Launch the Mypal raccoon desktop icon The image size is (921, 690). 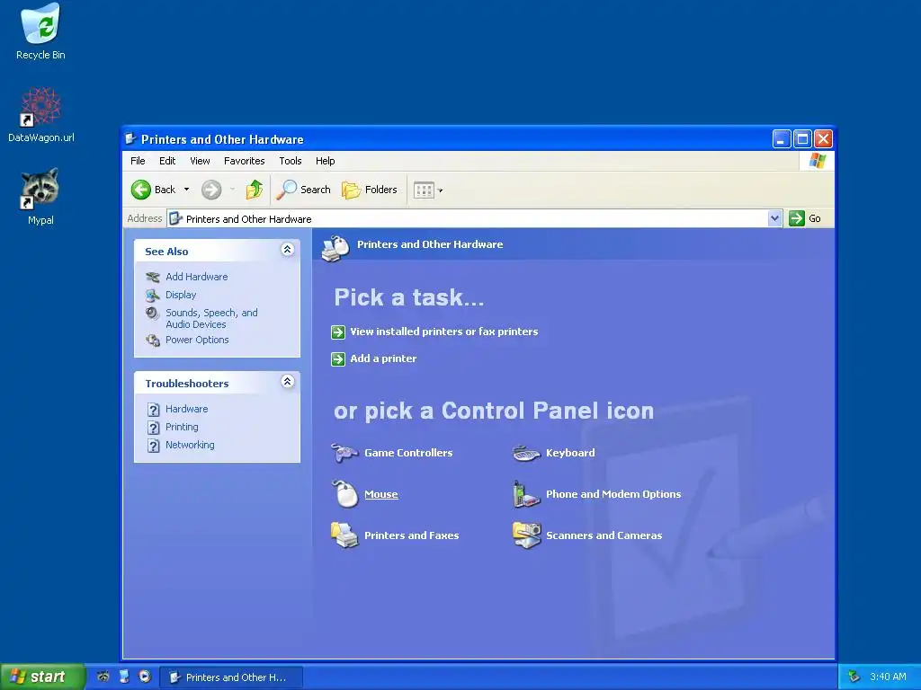coord(40,197)
